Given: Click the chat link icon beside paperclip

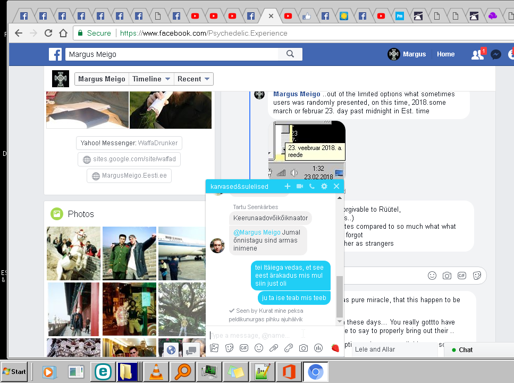Looking at the screenshot, I should 289,348.
